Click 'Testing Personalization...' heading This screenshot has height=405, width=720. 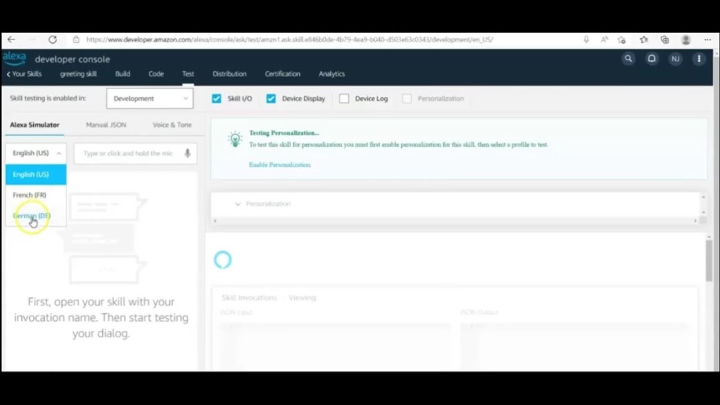pyautogui.click(x=284, y=133)
